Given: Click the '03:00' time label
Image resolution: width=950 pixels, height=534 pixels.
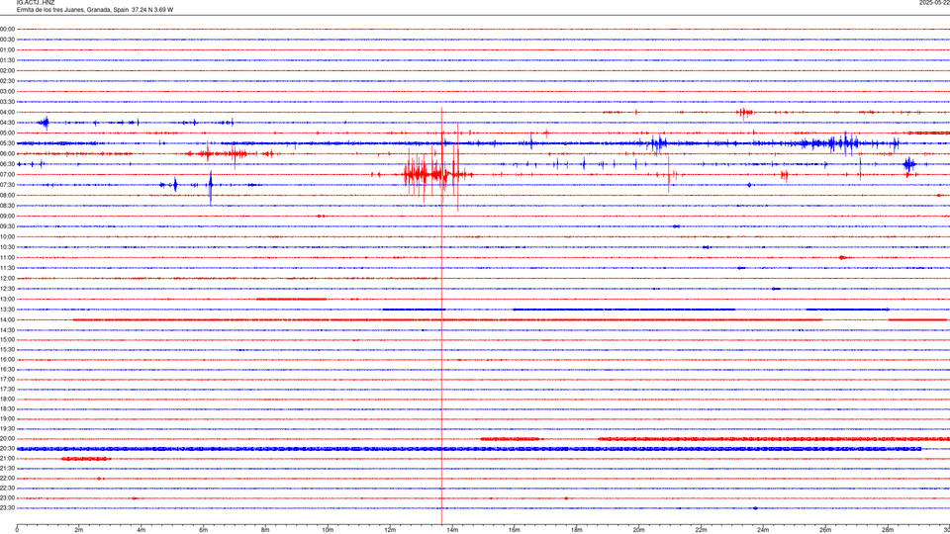Looking at the screenshot, I should tap(7, 91).
